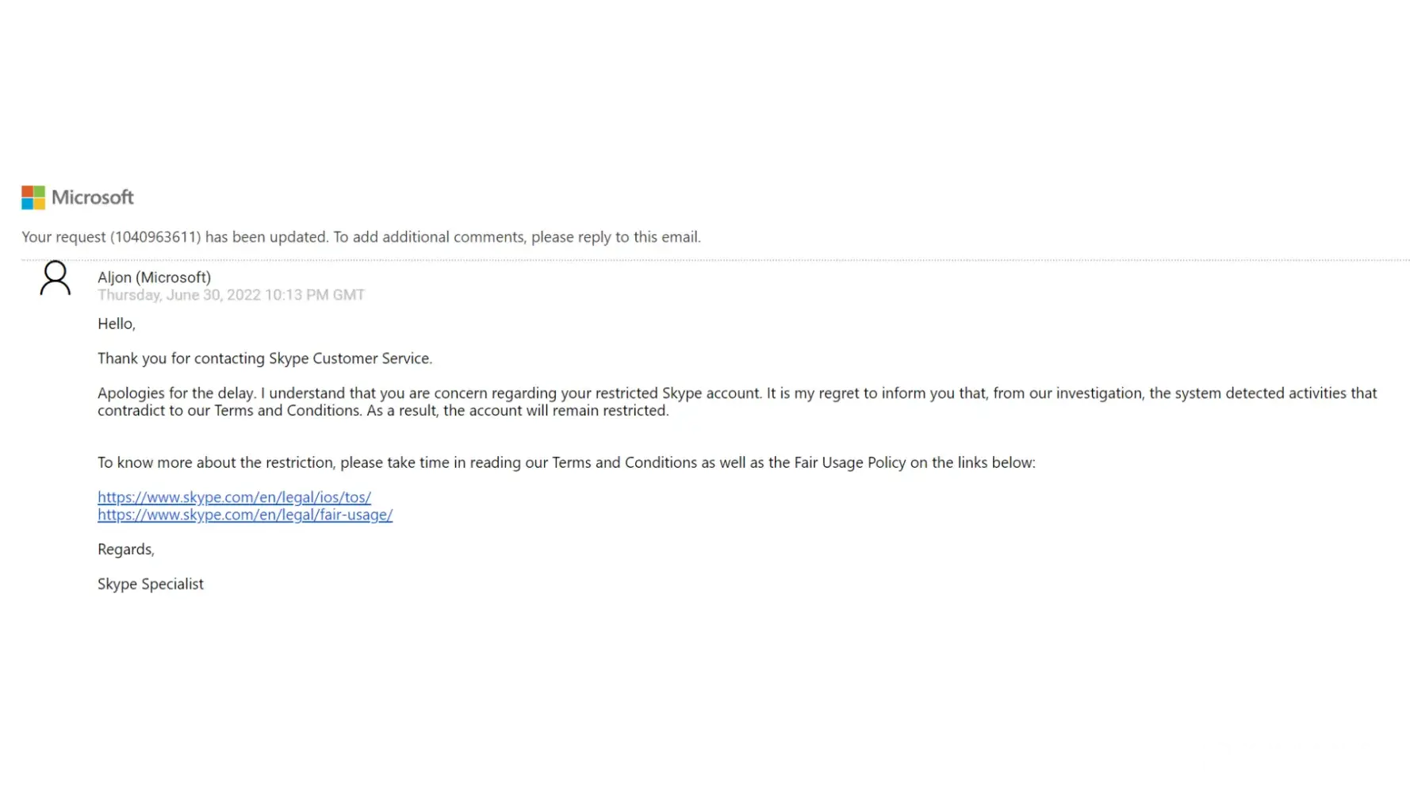Click the "Apologies for the delay" sentence

pyautogui.click(x=176, y=393)
